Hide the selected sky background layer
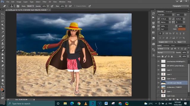This screenshot has height=106, width=190. tap(158, 83)
